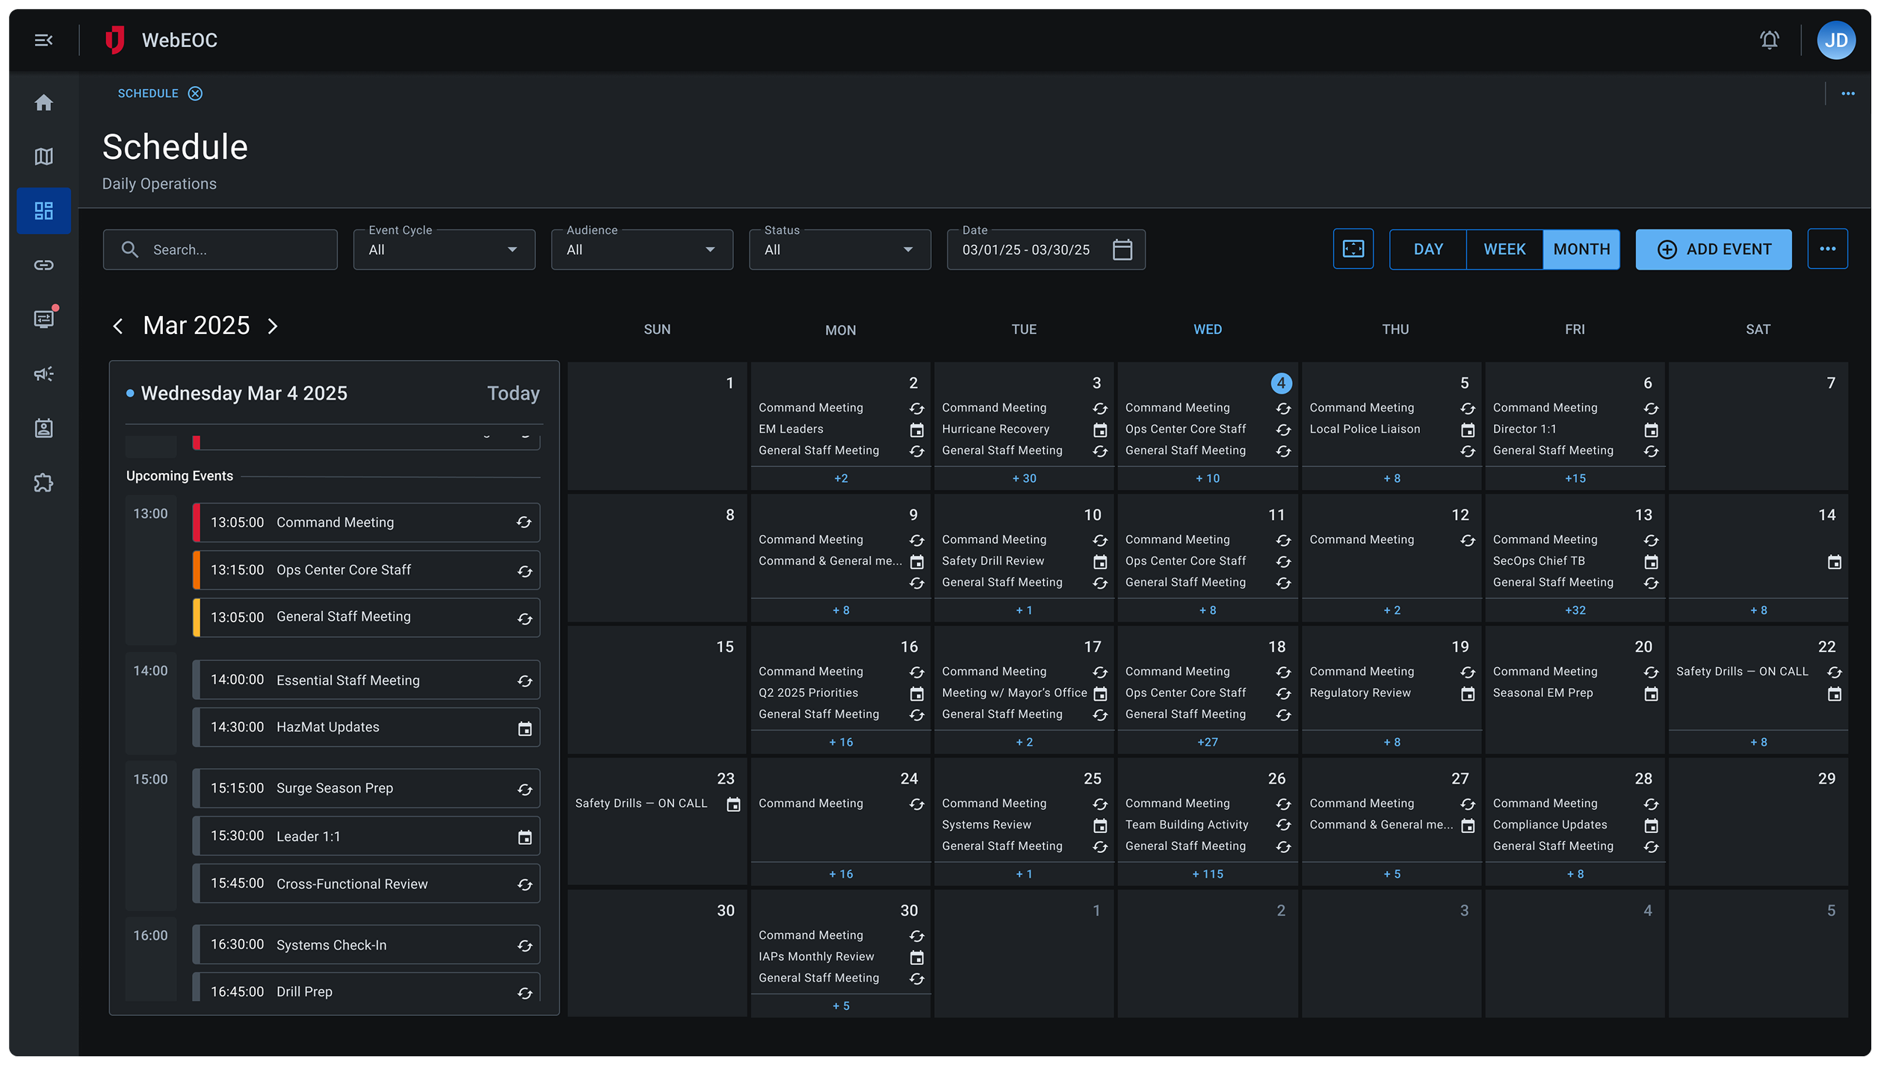Show +115 more events on March 26
This screenshot has width=1881, height=1066.
click(x=1207, y=874)
